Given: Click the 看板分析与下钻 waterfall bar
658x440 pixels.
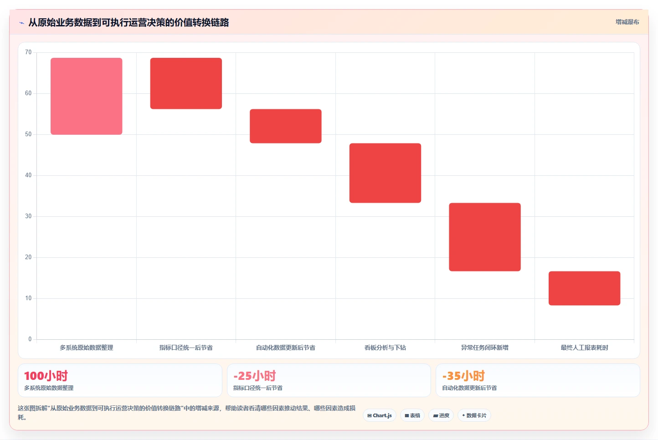Looking at the screenshot, I should [385, 173].
